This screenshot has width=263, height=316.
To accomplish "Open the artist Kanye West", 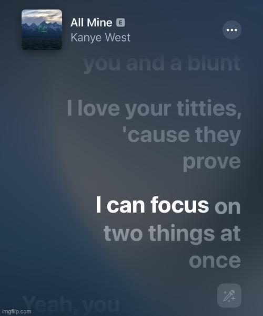I will coord(100,37).
